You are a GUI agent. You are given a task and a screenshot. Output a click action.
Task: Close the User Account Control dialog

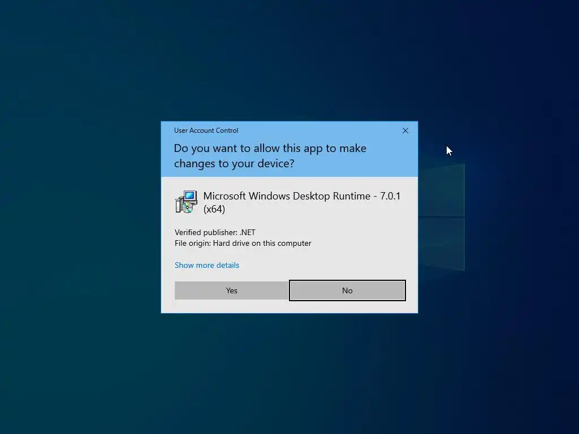pyautogui.click(x=405, y=131)
